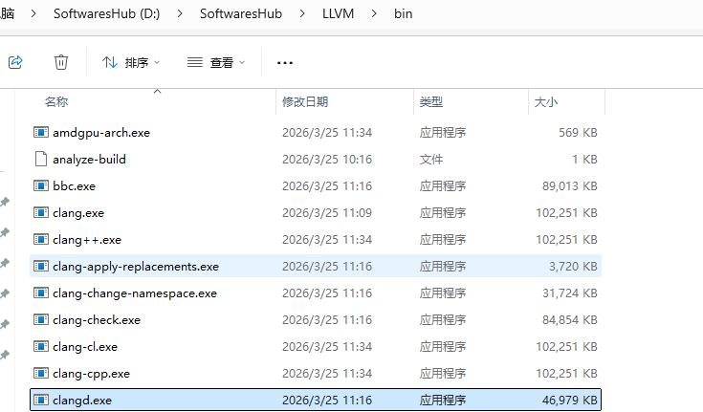703x412 pixels.
Task: Click size 569 KB of amdgpu-arch.exe
Action: pos(578,133)
